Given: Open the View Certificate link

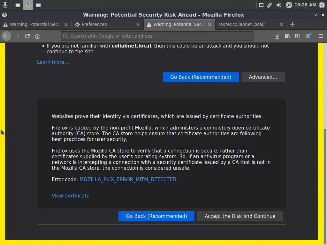Looking at the screenshot, I should pos(71,196).
